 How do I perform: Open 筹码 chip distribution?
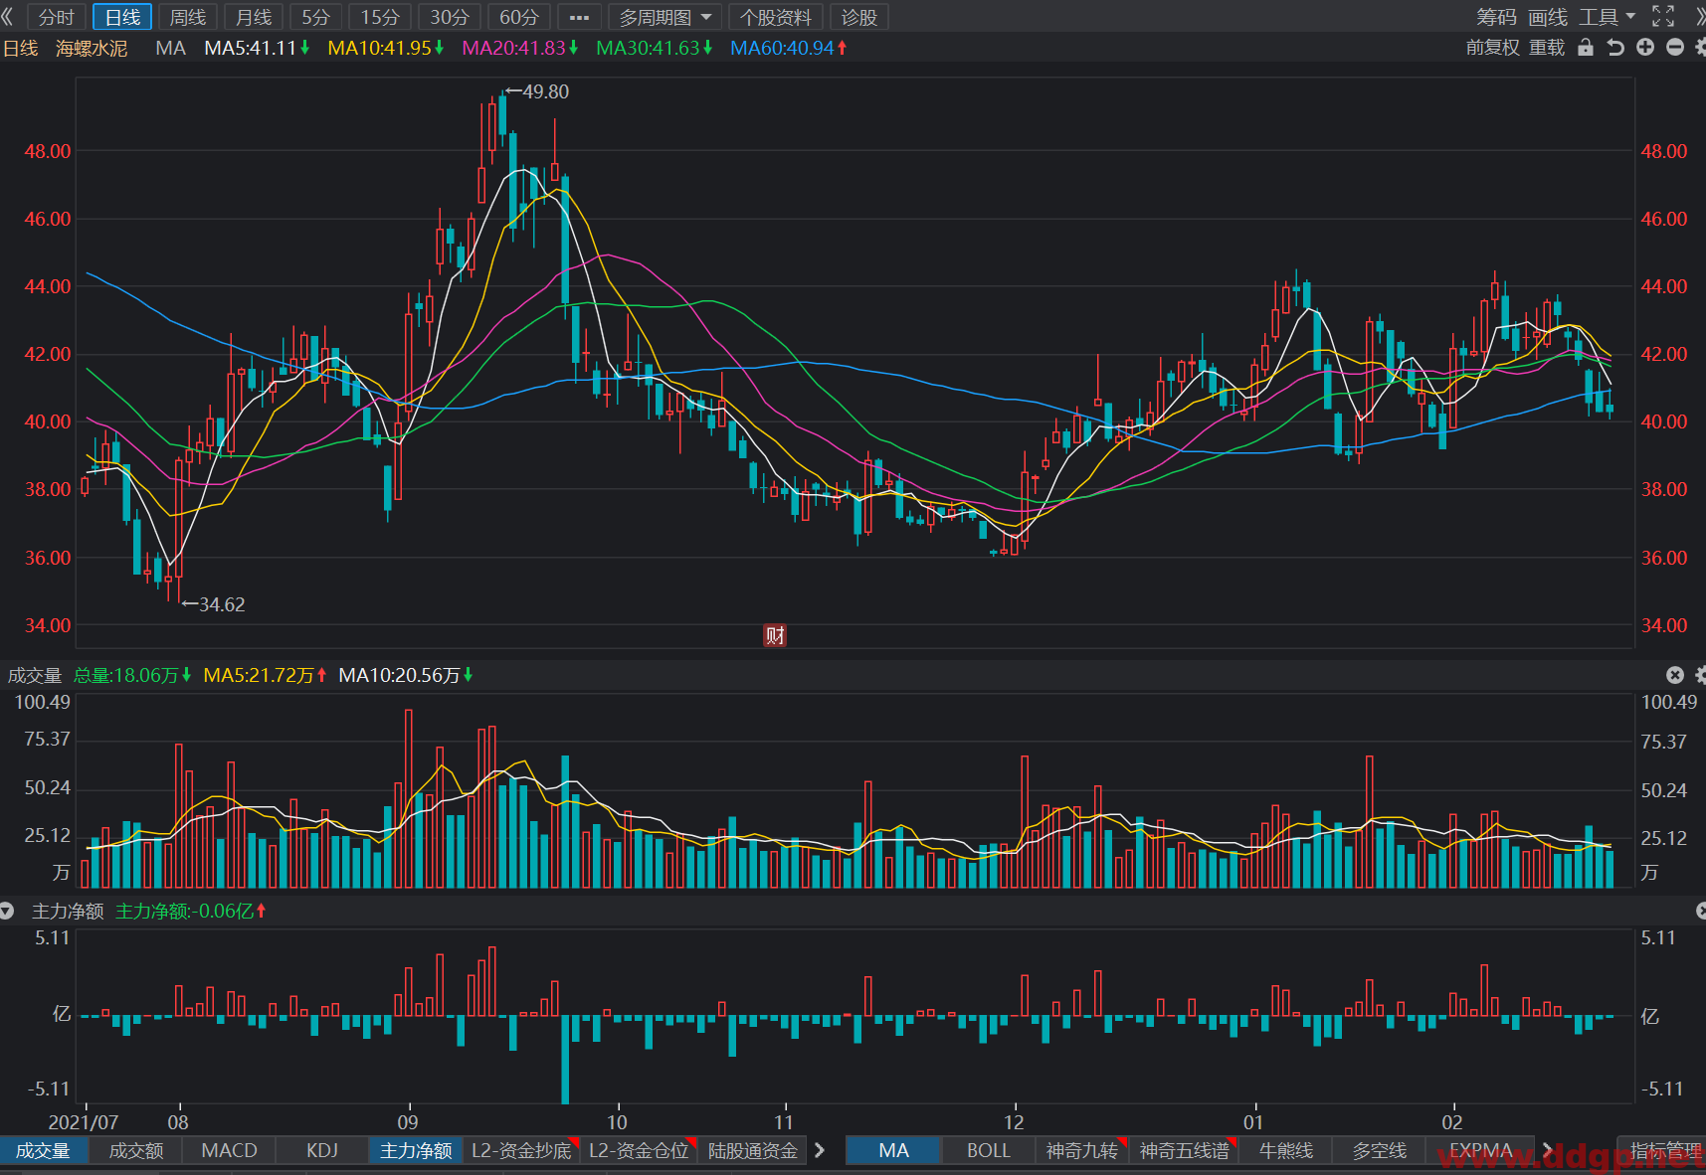click(1496, 17)
